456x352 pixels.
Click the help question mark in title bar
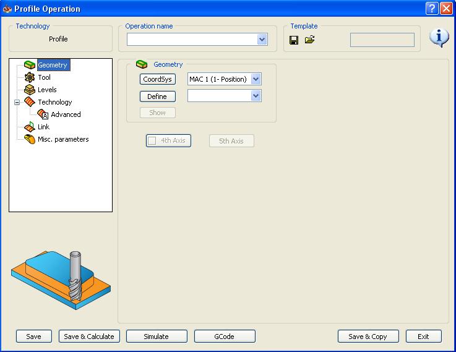[432, 9]
